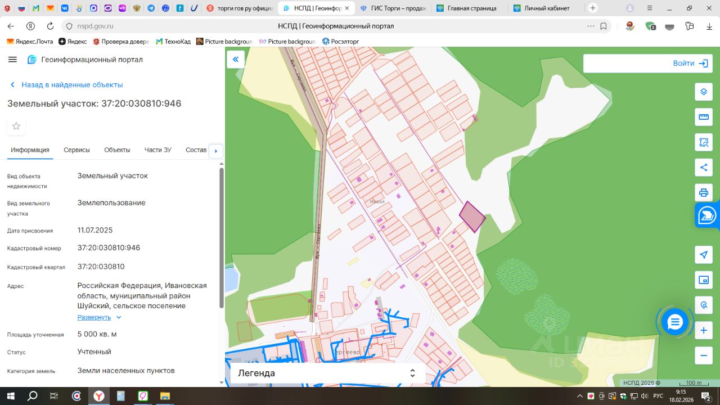Select the Информация tab
The image size is (720, 405).
point(30,150)
